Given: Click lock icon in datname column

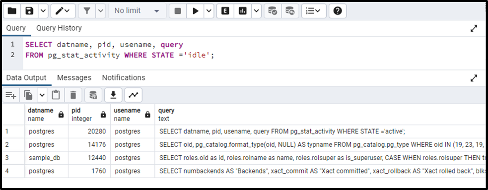Looking at the screenshot, I should [61, 115].
